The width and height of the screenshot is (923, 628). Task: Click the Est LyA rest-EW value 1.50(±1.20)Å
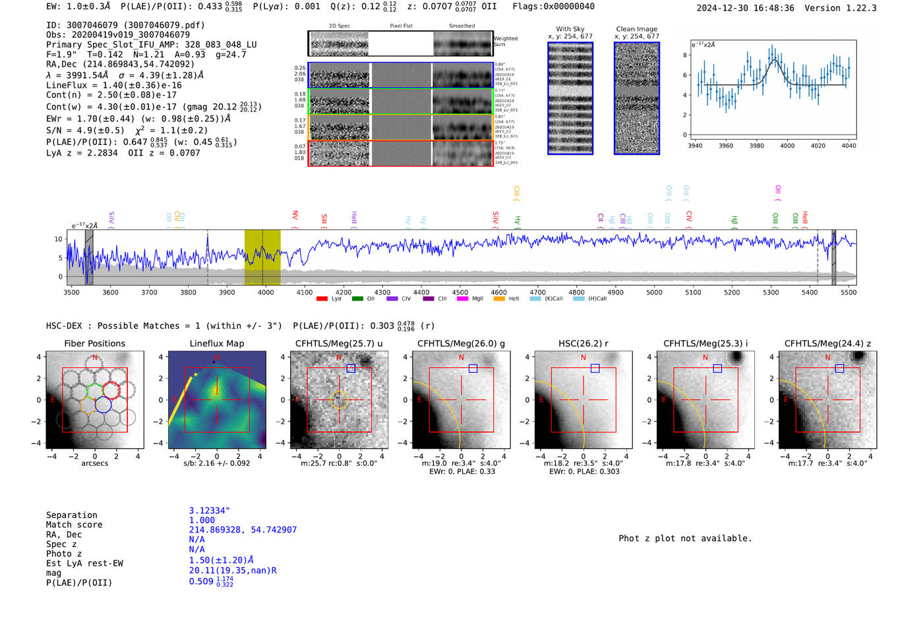click(x=221, y=561)
